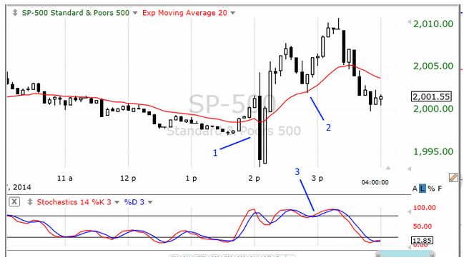This screenshot has height=265, width=464.
Task: Click the scale arrow next to 100.00
Action: [410, 211]
